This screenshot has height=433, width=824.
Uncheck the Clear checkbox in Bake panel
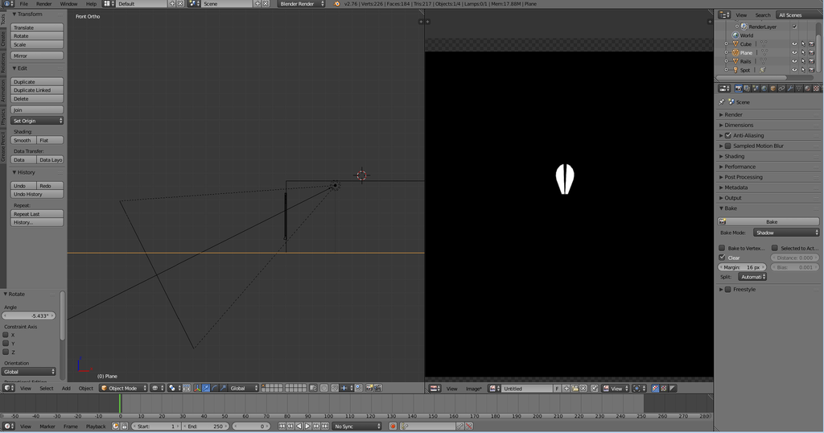[722, 258]
